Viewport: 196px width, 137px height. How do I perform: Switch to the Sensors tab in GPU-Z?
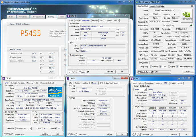(x=152, y=6)
